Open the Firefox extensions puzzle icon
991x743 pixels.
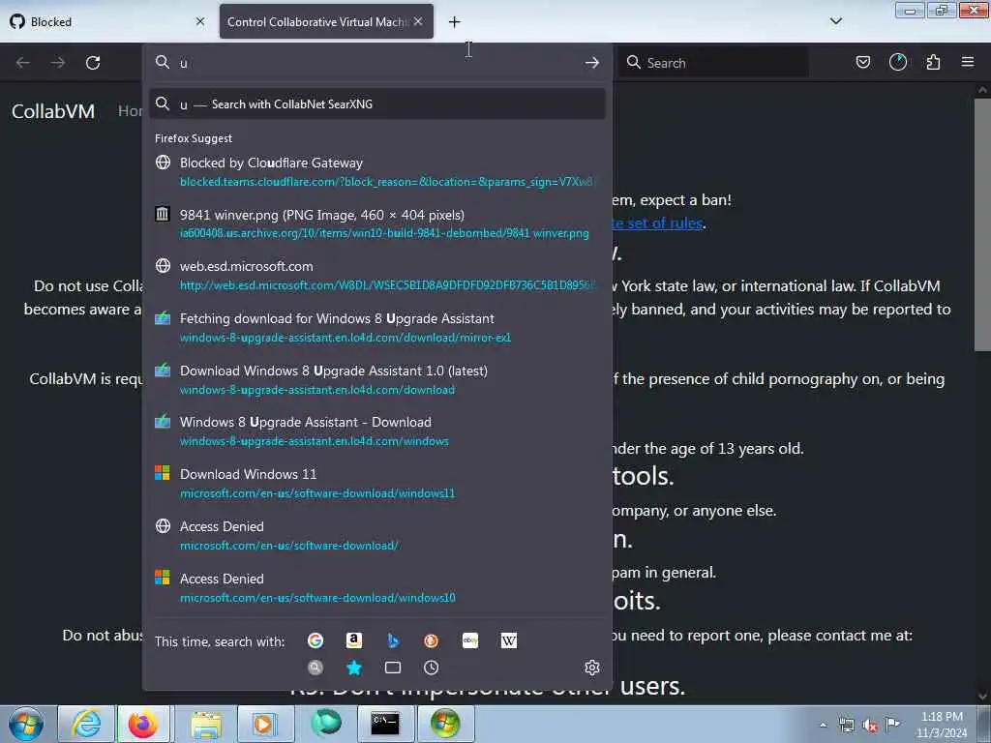point(933,62)
